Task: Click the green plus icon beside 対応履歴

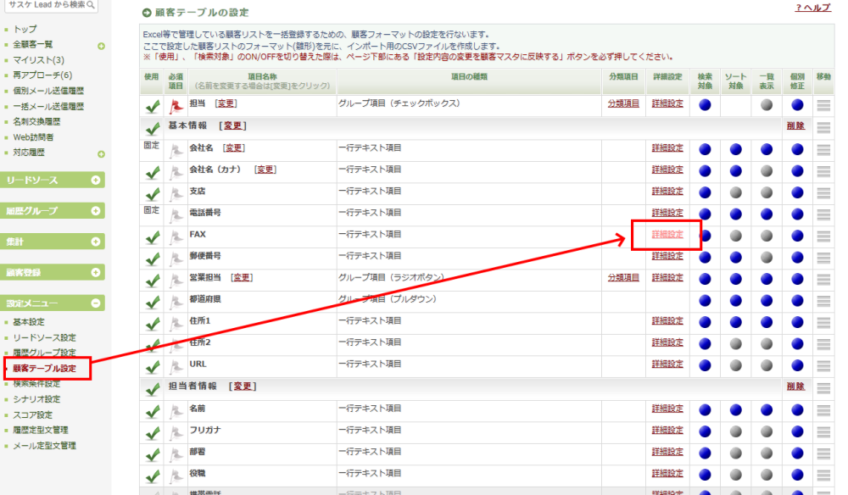Action: (101, 153)
